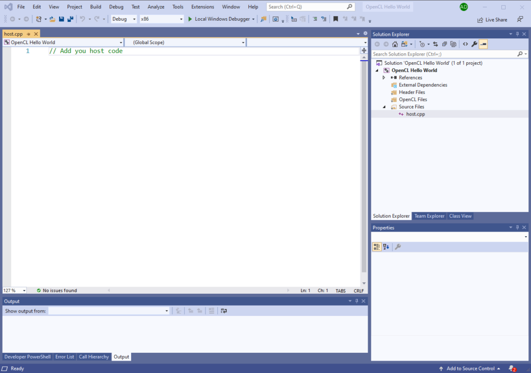Close the host.cpp editor tab
The width and height of the screenshot is (531, 373).
coord(36,34)
